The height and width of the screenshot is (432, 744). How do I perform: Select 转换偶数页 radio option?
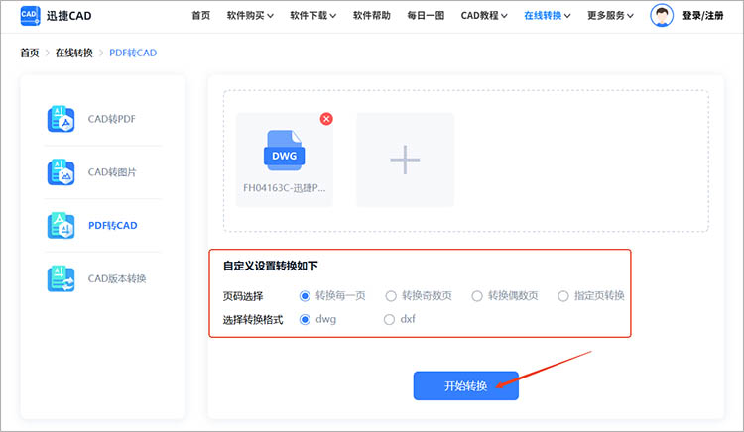(477, 296)
